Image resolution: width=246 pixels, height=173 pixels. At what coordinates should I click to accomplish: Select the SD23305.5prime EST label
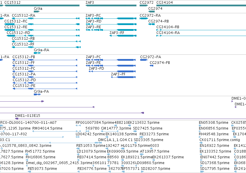149,140
